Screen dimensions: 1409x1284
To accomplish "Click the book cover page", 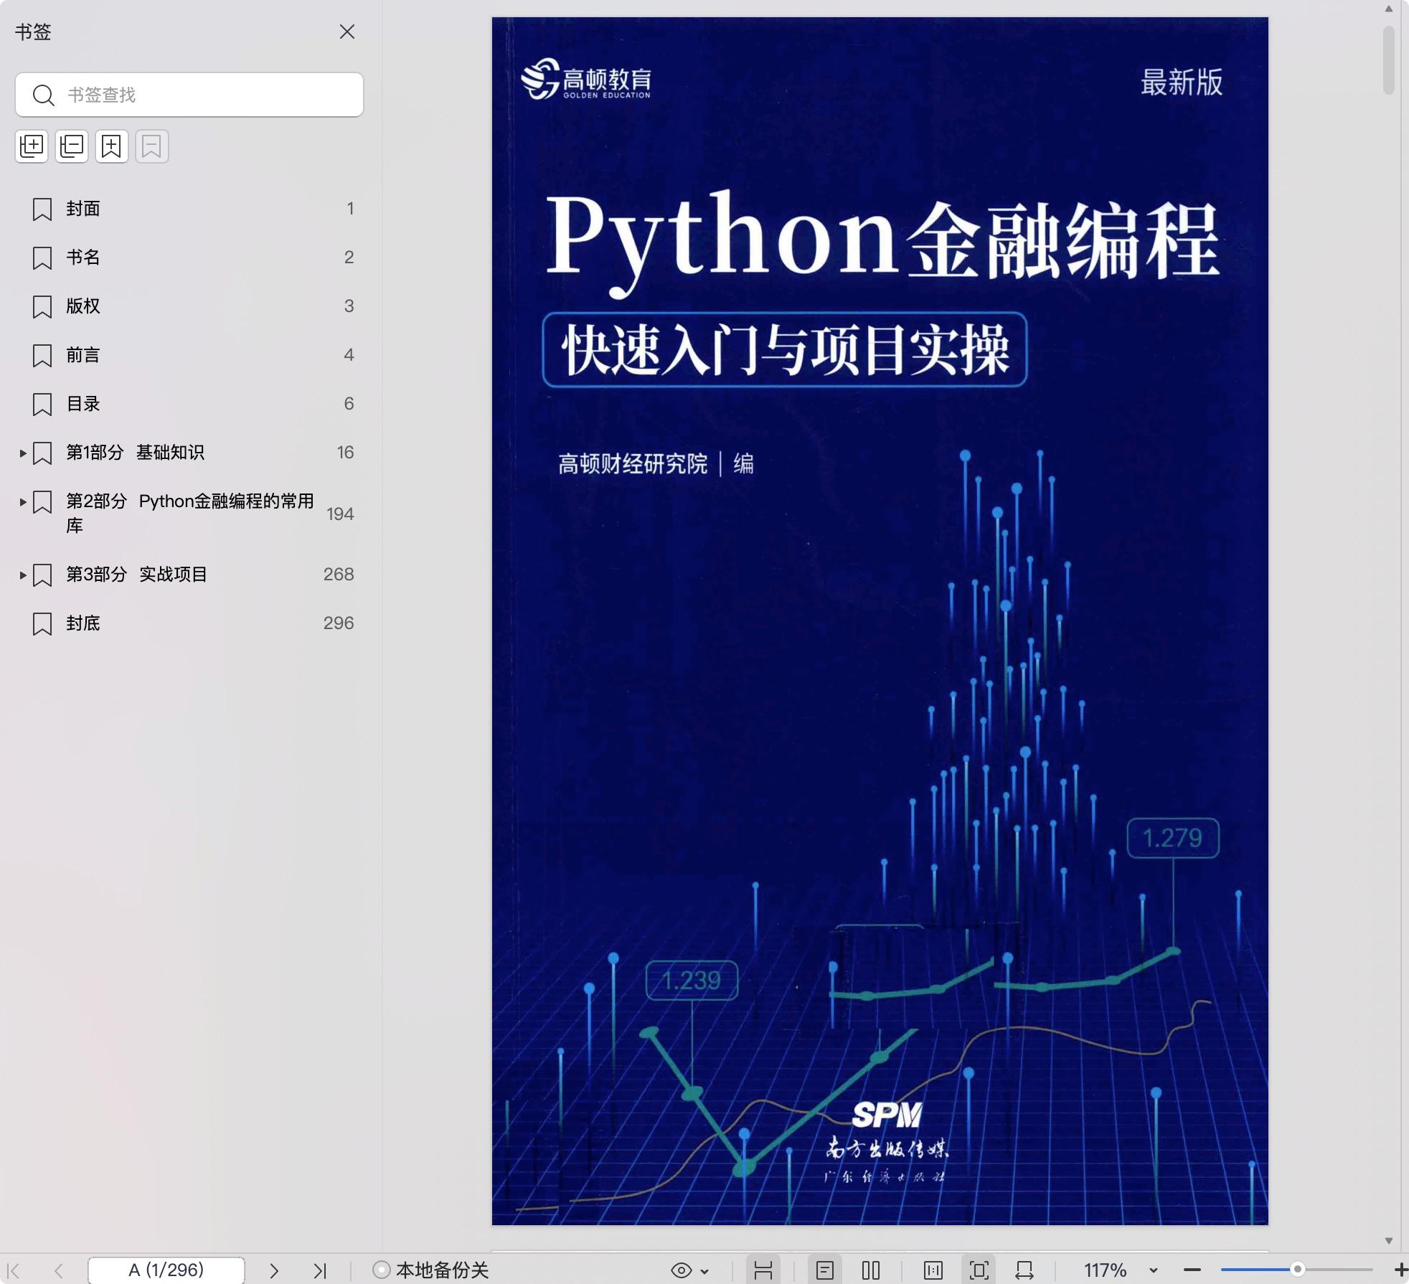I will click(880, 621).
